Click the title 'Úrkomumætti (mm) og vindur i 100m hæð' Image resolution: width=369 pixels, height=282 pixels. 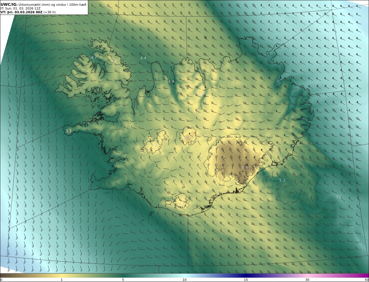tap(52, 5)
